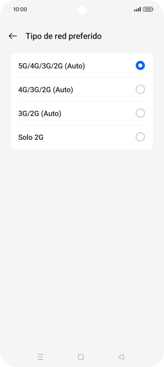Tap the square home navigation icon
Screen dimensions: 164x367
[x=81, y=357]
